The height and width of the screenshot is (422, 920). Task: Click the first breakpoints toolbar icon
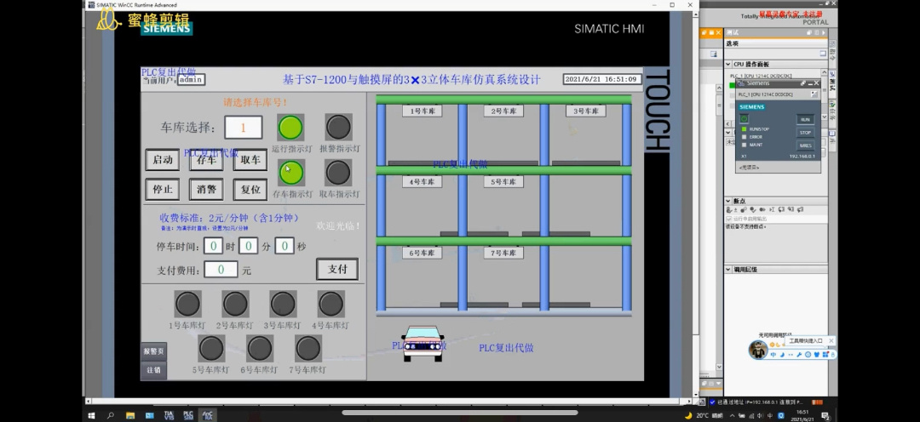click(x=729, y=210)
